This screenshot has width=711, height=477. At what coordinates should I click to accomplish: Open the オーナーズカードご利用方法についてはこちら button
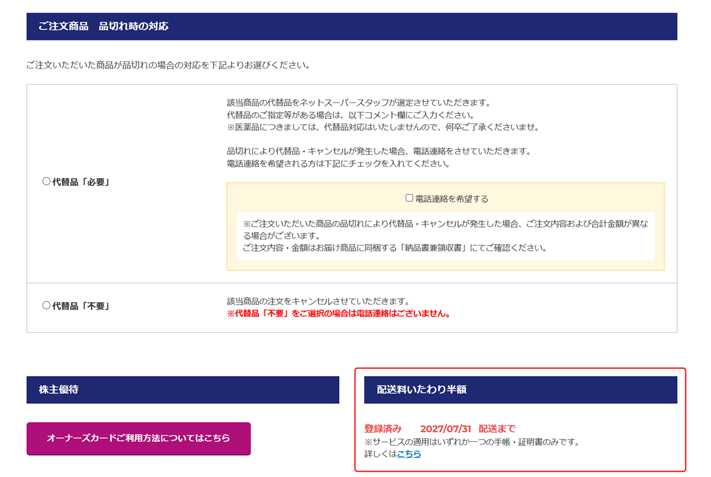pyautogui.click(x=138, y=438)
